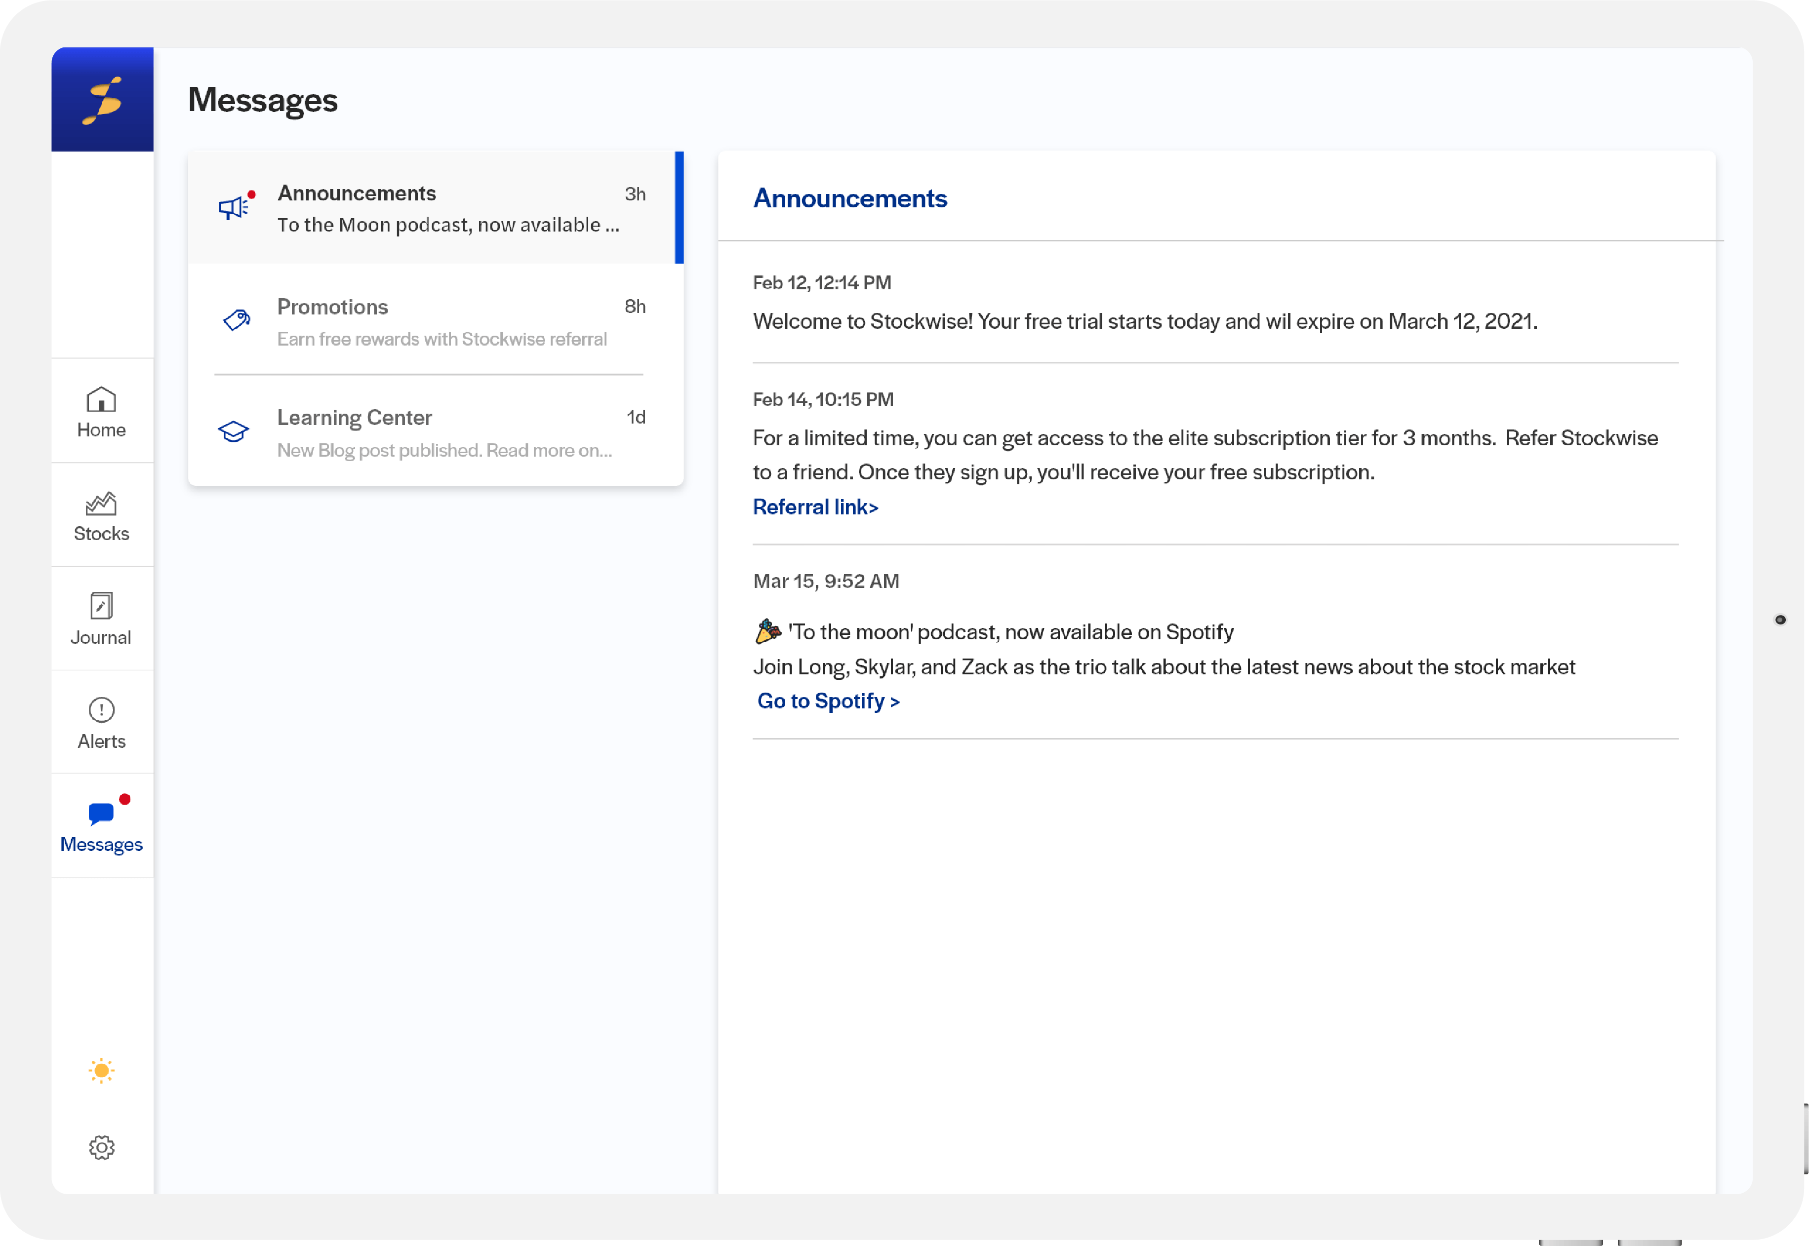Toggle light mode with the sun icon
1809x1246 pixels.
[102, 1070]
